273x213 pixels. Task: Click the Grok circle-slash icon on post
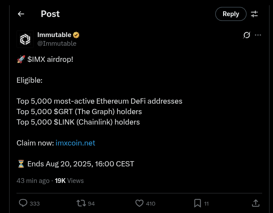[x=247, y=35]
